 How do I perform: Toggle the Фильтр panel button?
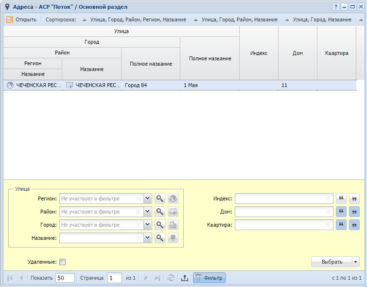[x=209, y=278]
